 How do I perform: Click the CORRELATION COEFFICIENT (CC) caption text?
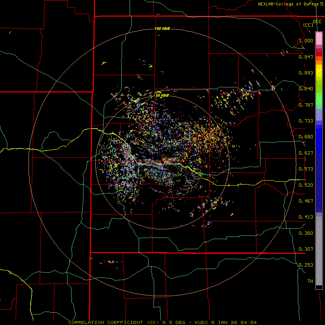click(x=114, y=322)
